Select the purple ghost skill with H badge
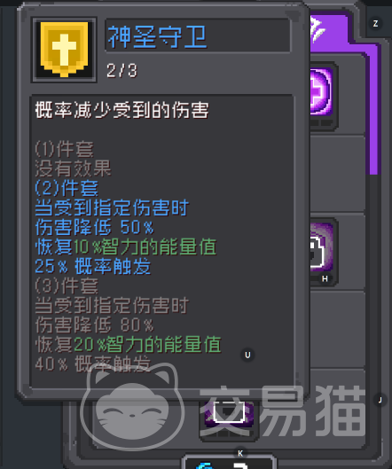 322,248
